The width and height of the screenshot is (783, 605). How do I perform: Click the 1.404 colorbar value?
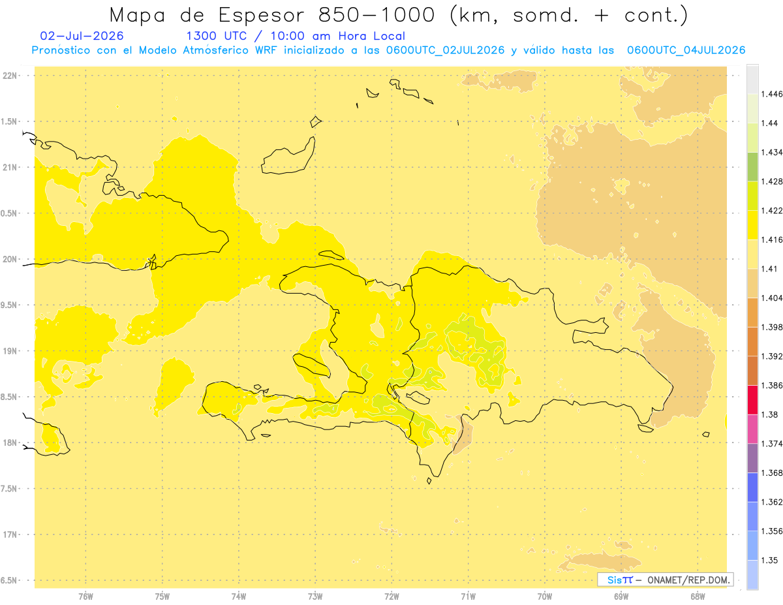772,298
